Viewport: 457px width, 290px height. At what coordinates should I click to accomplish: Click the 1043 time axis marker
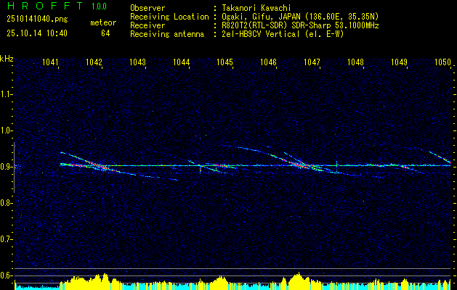(138, 62)
